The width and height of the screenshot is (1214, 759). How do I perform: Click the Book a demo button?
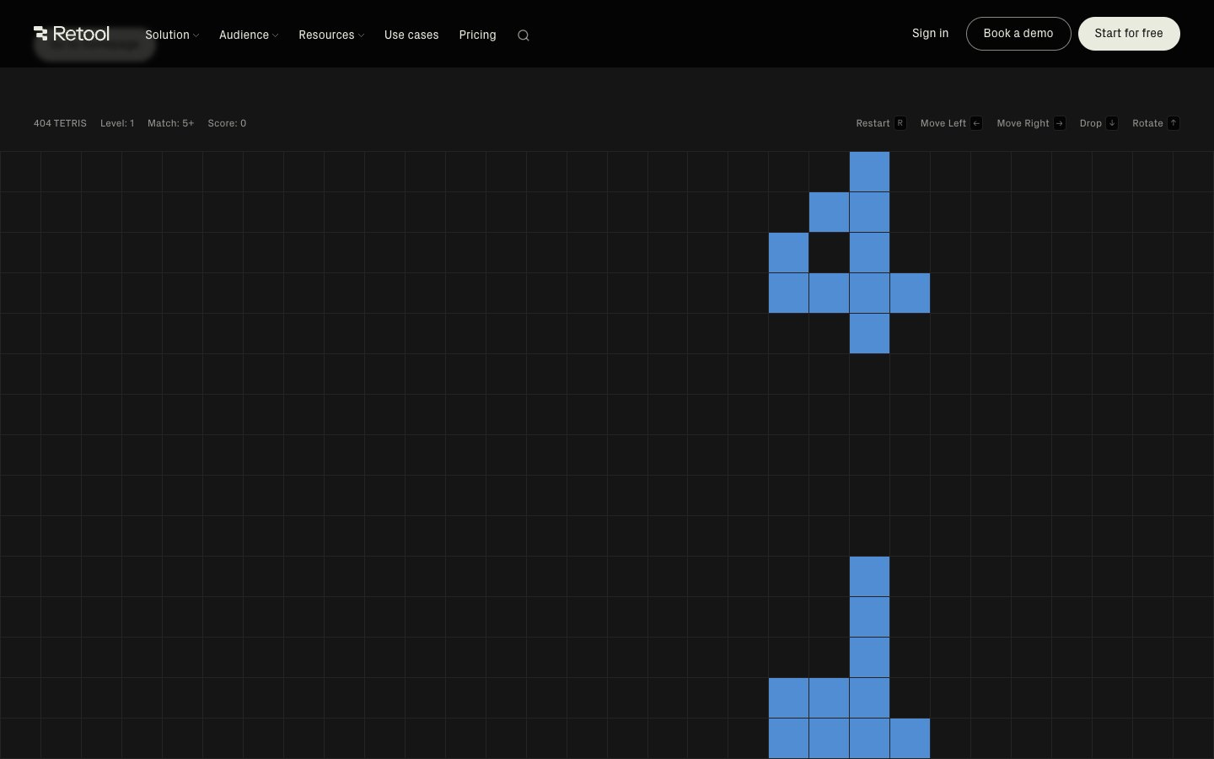[x=1018, y=34]
